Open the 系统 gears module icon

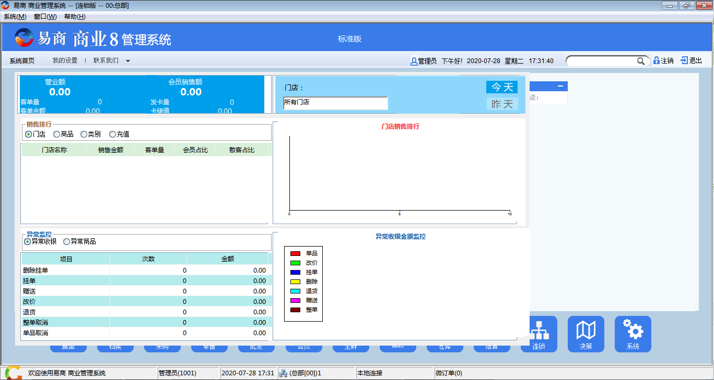click(x=633, y=334)
